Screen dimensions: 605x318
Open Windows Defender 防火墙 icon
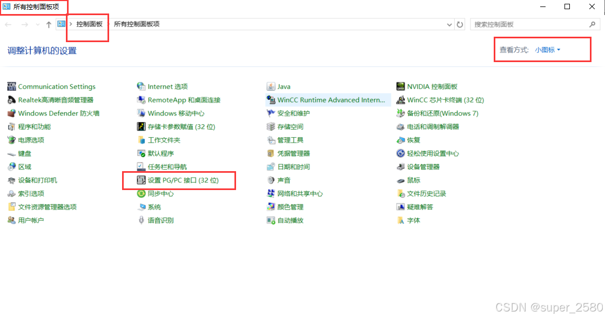click(11, 113)
